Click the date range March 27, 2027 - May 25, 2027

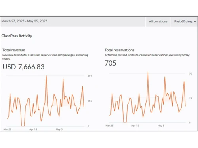pos(24,21)
